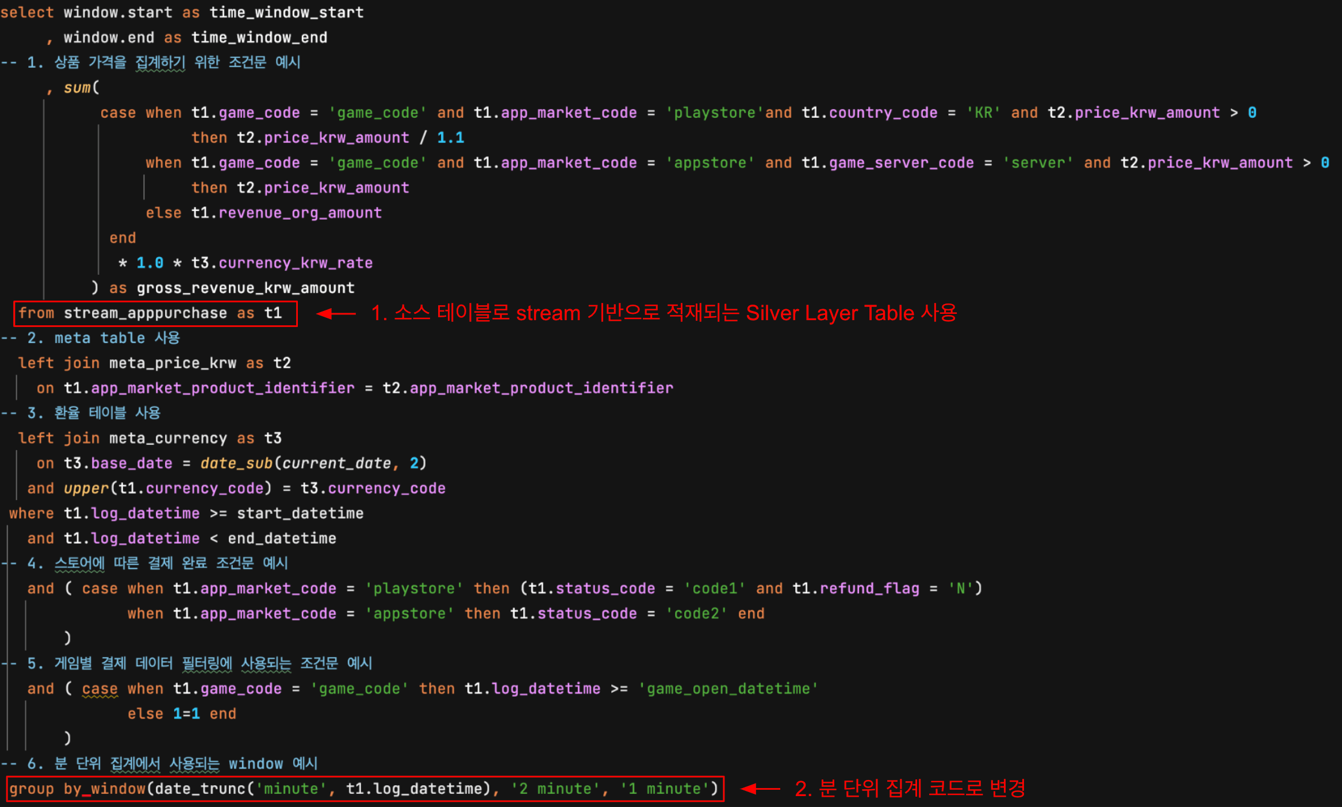Click the 'playstore' string in sum case
This screenshot has width=1342, height=807.
click(715, 113)
